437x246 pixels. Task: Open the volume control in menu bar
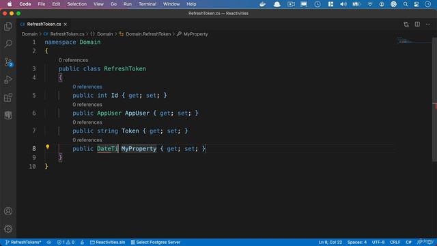(343, 4)
